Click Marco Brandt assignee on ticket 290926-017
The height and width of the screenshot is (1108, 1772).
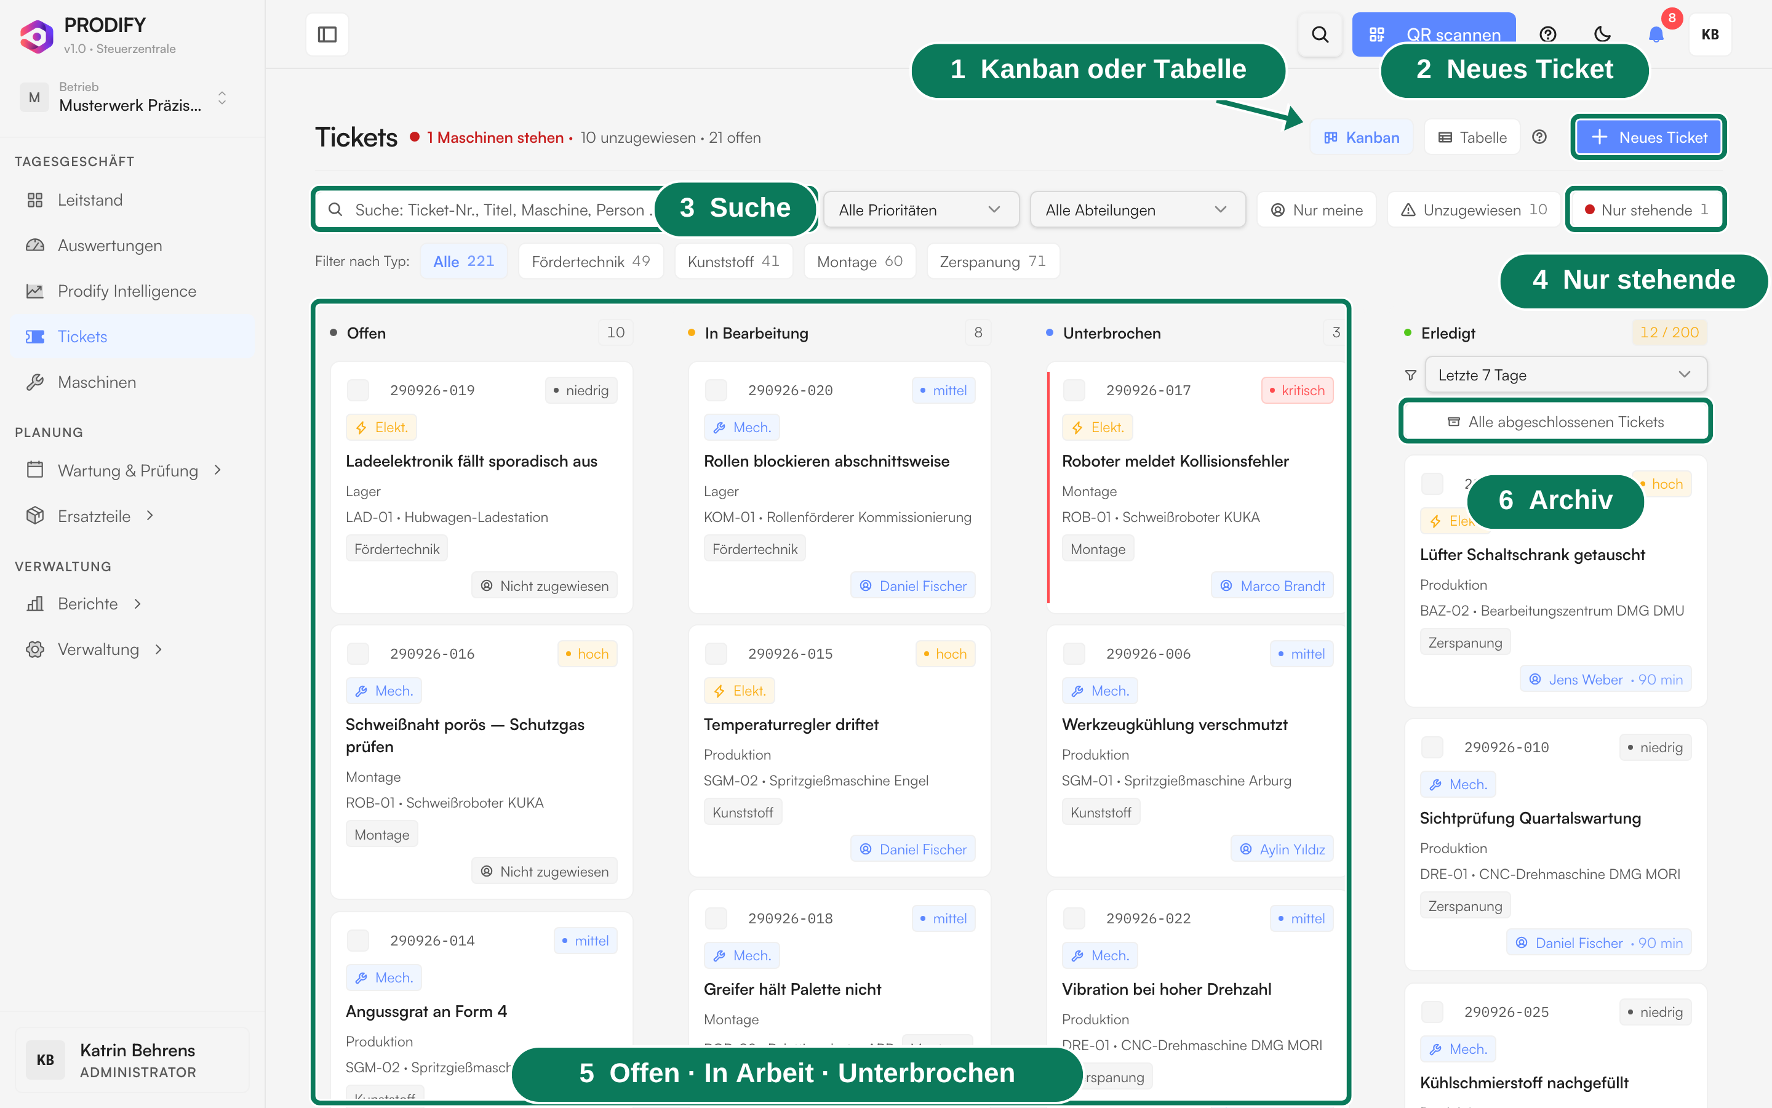point(1272,585)
